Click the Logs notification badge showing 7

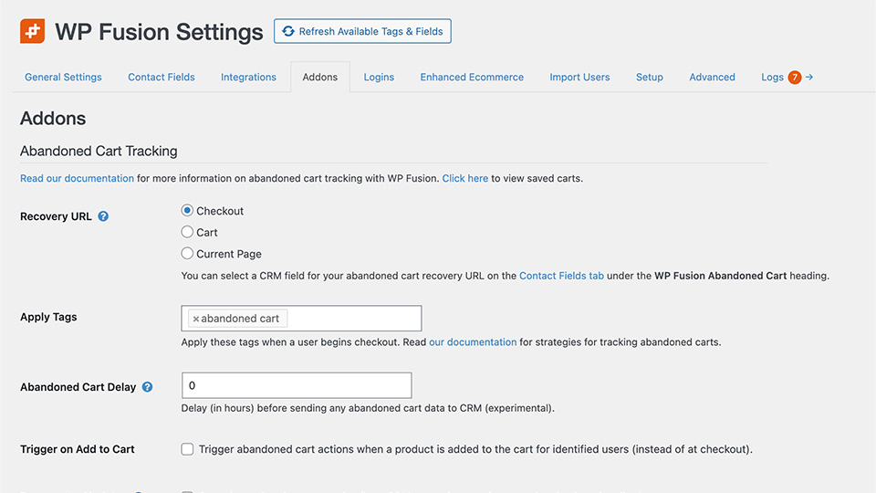point(794,78)
